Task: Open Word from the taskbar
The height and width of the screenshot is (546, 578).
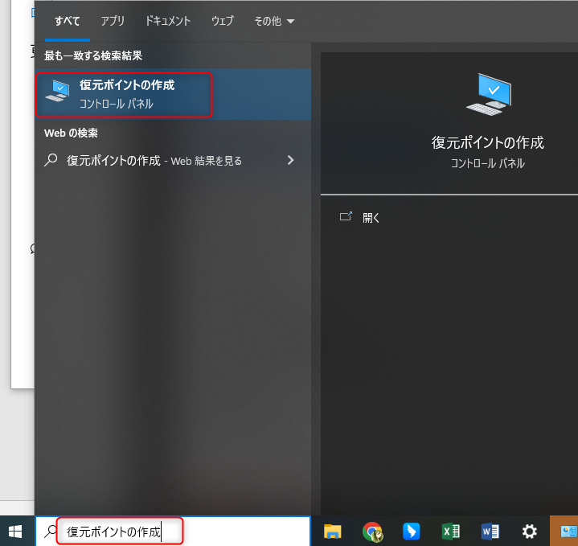Action: pos(490,532)
